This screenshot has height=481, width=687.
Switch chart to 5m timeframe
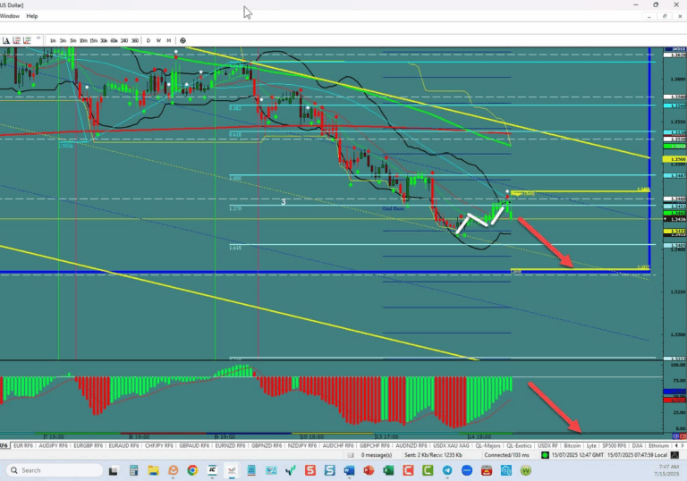[72, 41]
